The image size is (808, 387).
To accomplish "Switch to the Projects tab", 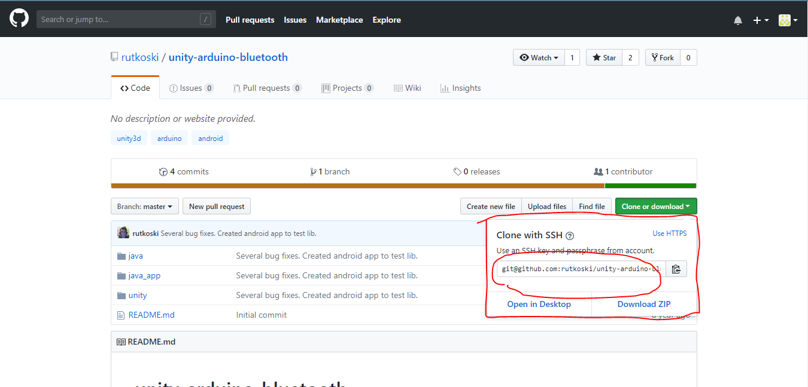I will (348, 88).
